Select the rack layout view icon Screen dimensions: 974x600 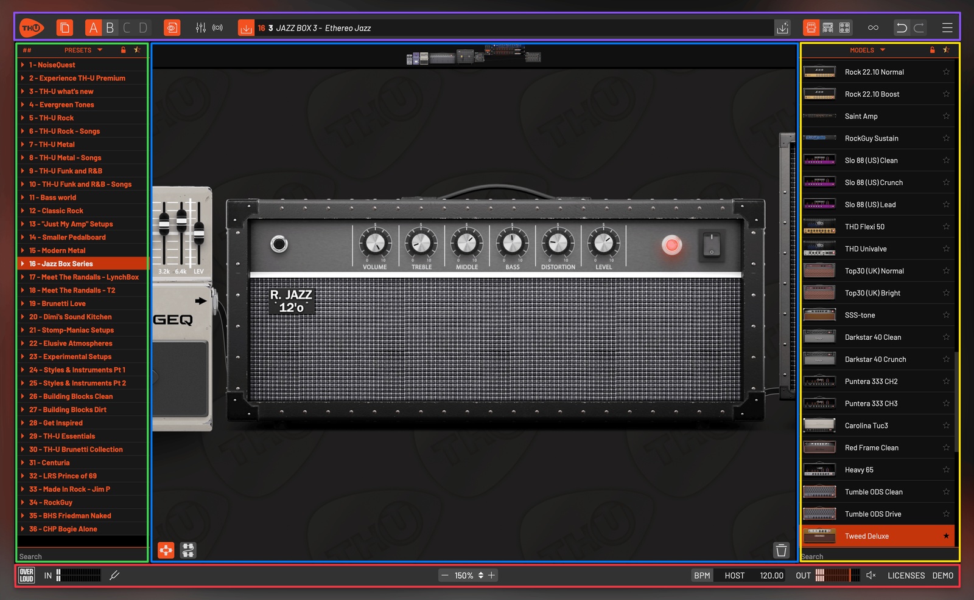point(828,28)
